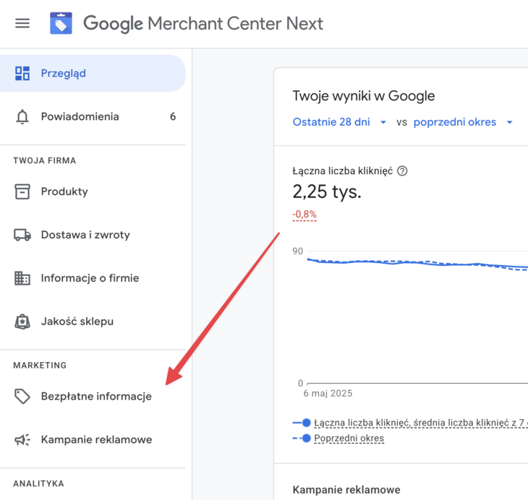
Task: Click arrow beside poprzedni okres
Action: coord(509,122)
